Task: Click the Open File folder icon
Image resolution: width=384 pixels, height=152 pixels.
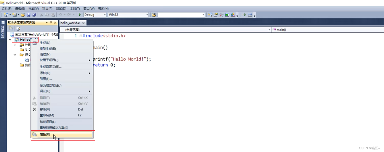Action: (23, 15)
